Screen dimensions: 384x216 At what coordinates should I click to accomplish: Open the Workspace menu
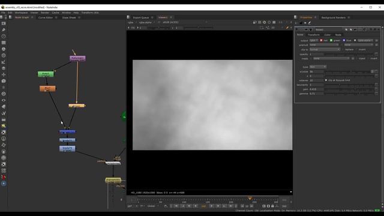22,13
